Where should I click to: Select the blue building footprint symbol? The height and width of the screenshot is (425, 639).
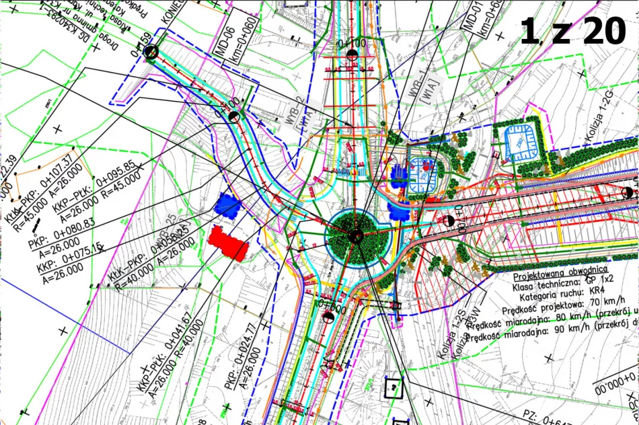pos(229,207)
